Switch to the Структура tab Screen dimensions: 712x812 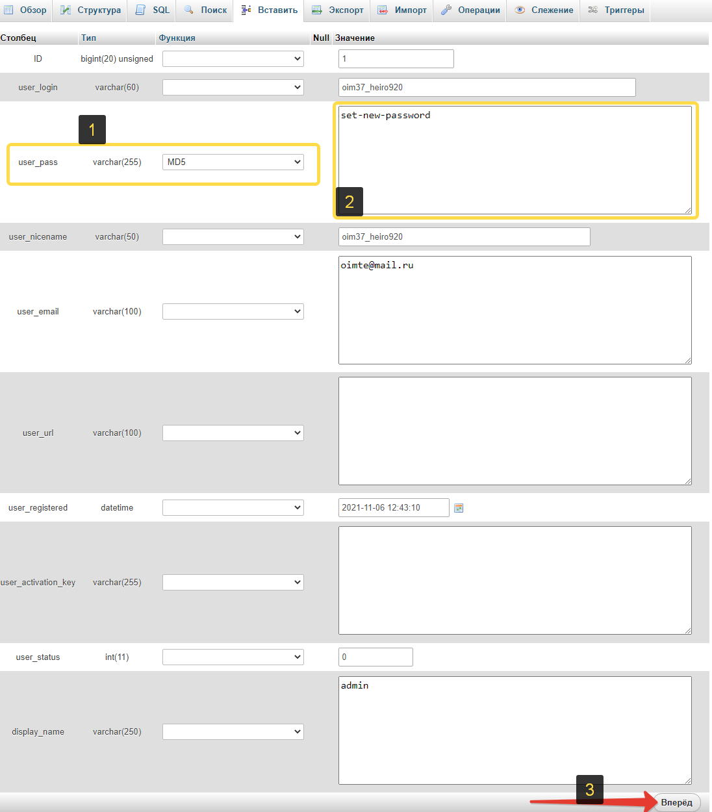click(x=90, y=10)
